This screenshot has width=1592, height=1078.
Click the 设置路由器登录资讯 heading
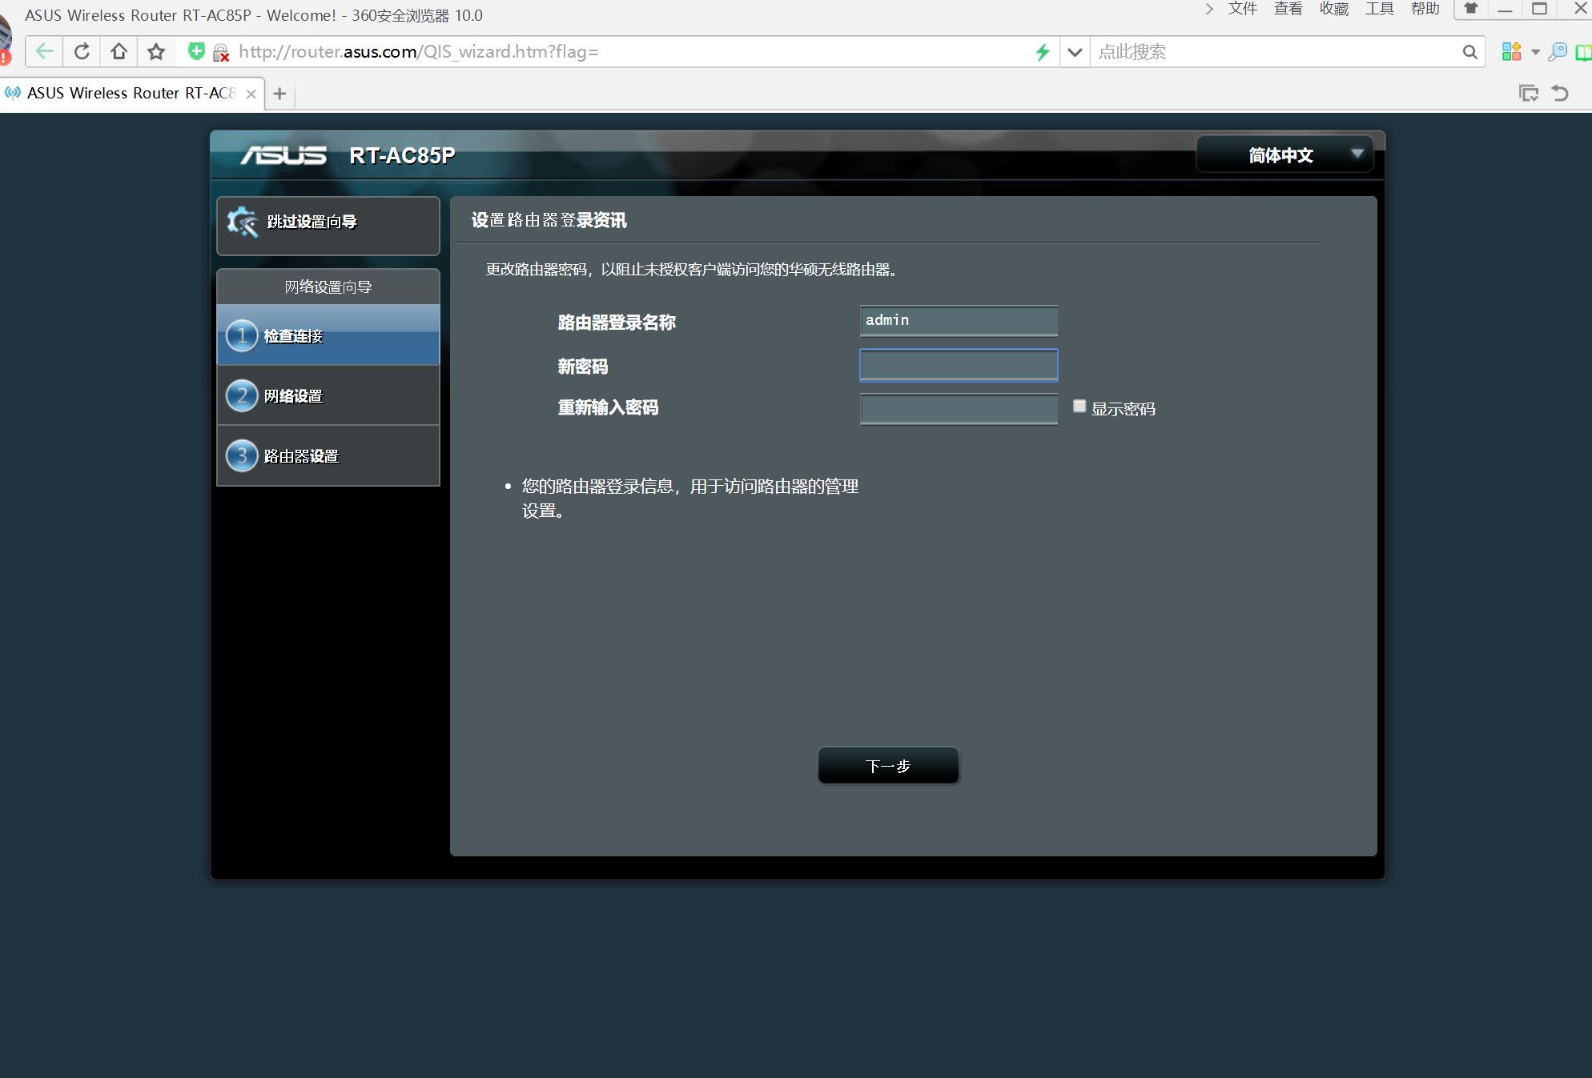[x=549, y=220]
